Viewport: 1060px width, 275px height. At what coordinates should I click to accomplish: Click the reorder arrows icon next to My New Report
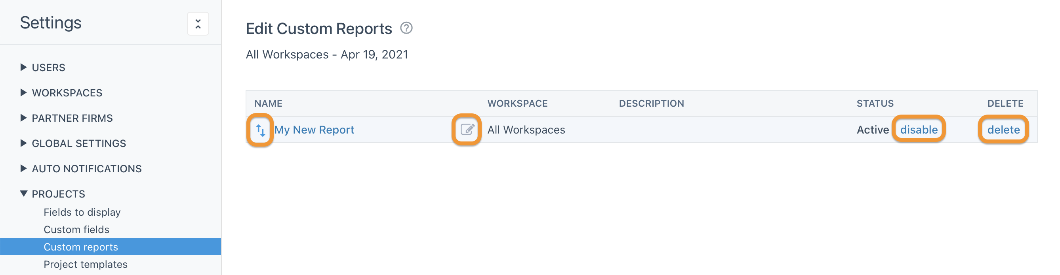click(261, 130)
